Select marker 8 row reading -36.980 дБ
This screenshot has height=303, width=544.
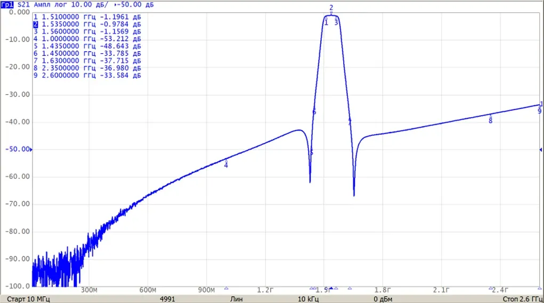[x=87, y=68]
